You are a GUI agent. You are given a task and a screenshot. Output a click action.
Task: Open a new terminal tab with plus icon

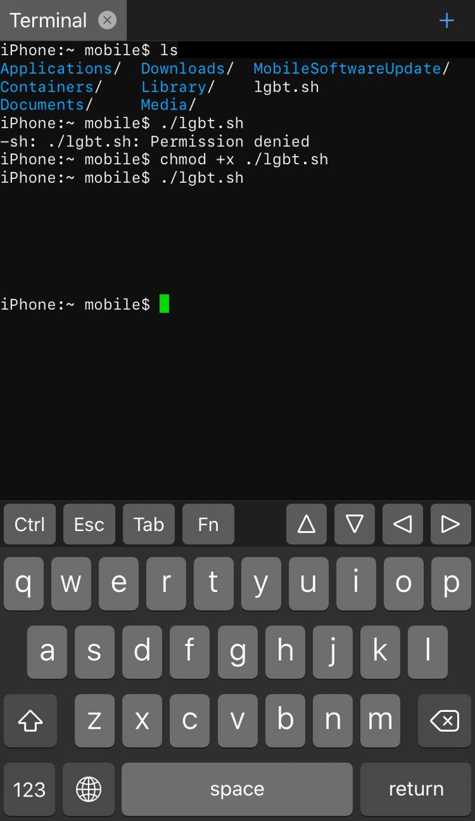point(447,21)
